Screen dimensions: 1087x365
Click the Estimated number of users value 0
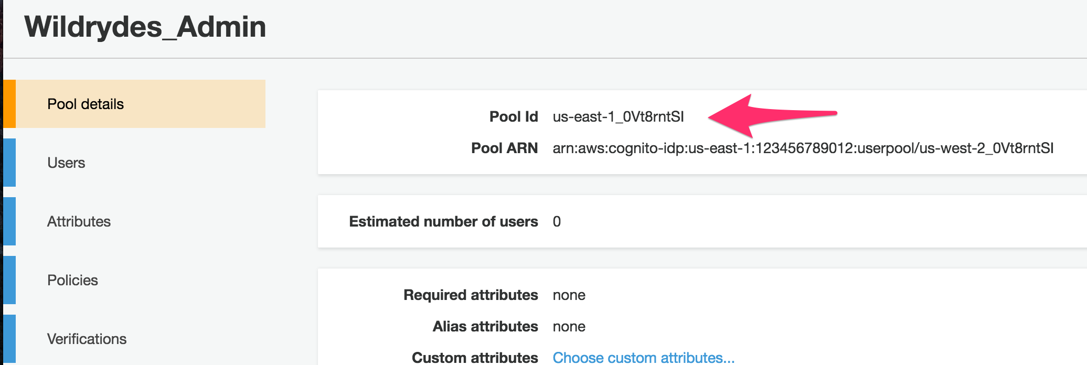pyautogui.click(x=557, y=221)
